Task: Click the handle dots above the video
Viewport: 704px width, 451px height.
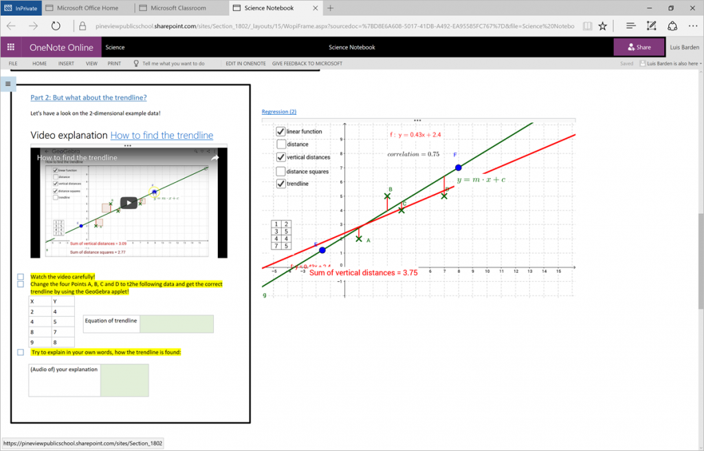Action: point(128,146)
